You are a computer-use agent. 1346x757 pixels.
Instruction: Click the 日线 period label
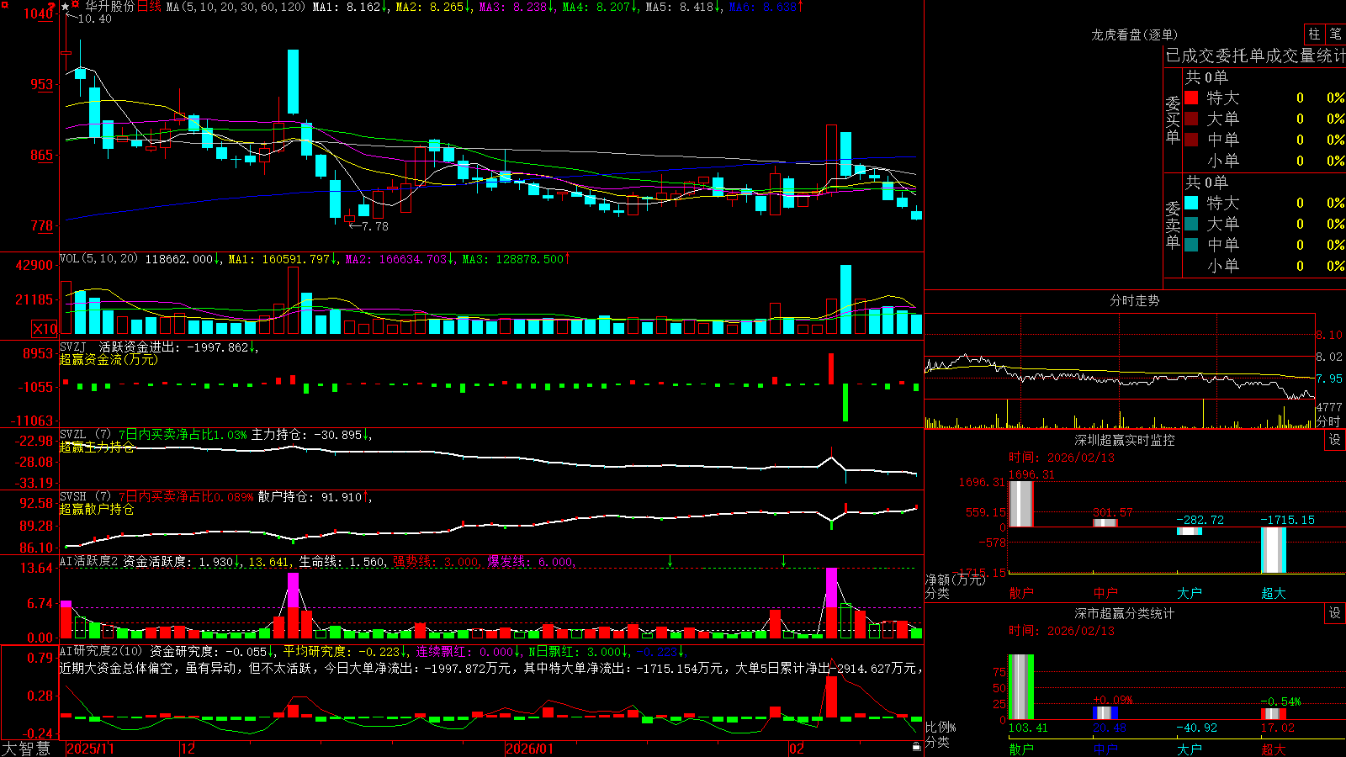coord(149,7)
